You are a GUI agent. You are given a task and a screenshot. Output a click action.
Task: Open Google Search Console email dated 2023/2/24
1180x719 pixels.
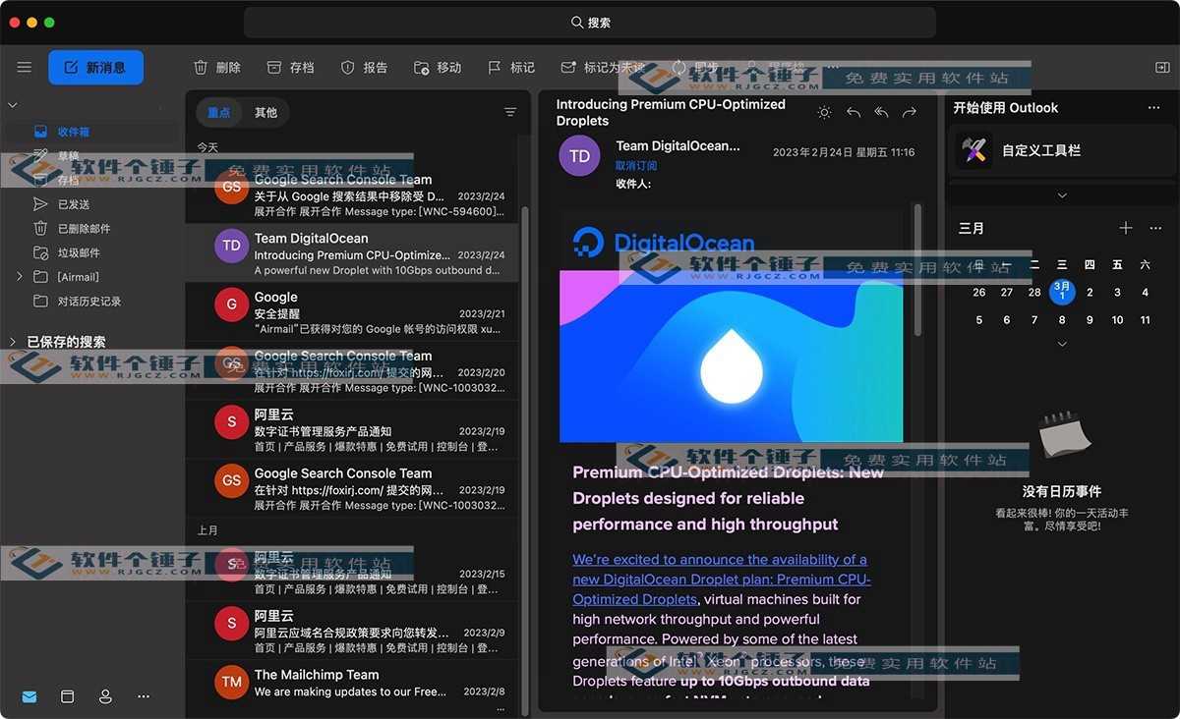(352, 194)
